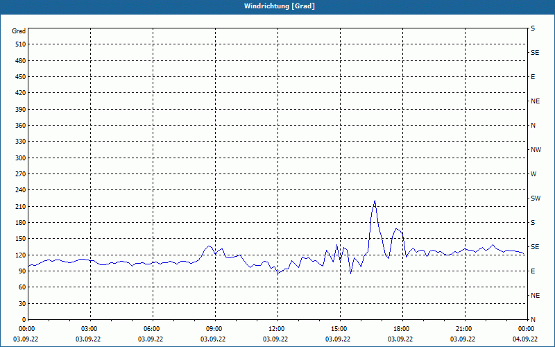Click the 510 value on the degree axis

(21, 44)
